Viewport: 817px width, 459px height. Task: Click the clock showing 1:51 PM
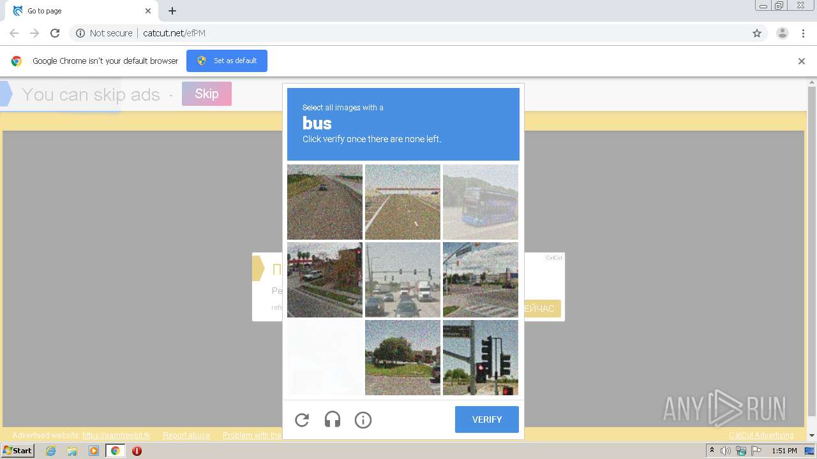(784, 451)
